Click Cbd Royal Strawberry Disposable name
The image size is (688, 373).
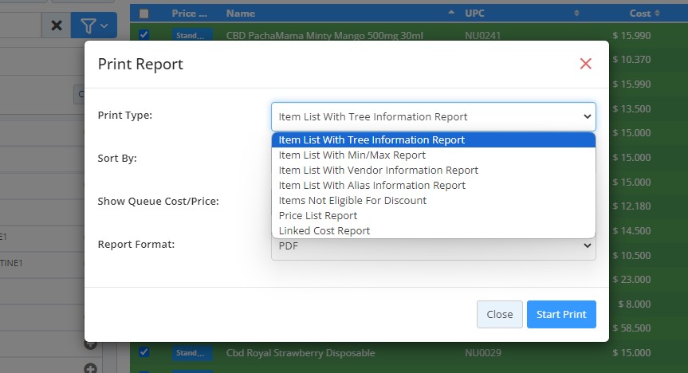301,353
